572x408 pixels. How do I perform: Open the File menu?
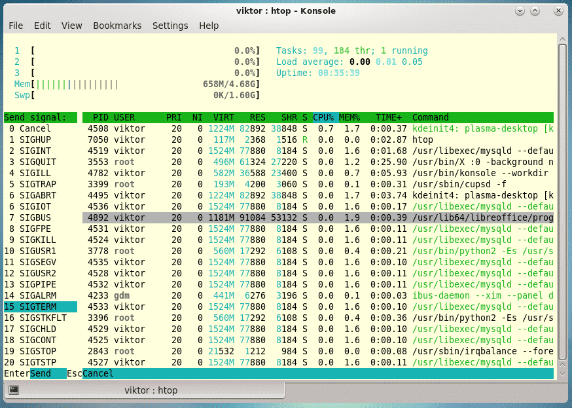16,26
